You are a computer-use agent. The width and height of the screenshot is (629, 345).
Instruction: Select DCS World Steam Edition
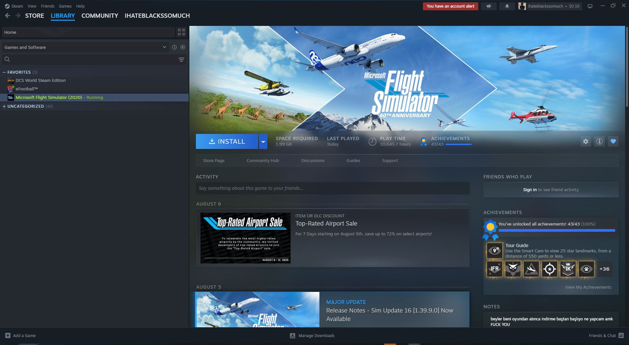40,80
